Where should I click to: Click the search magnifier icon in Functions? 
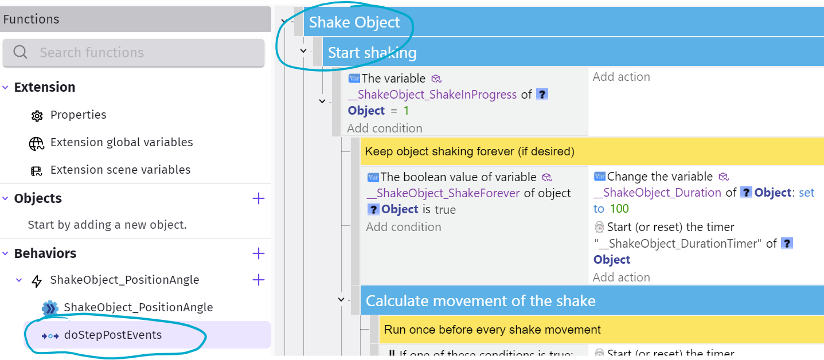point(21,53)
